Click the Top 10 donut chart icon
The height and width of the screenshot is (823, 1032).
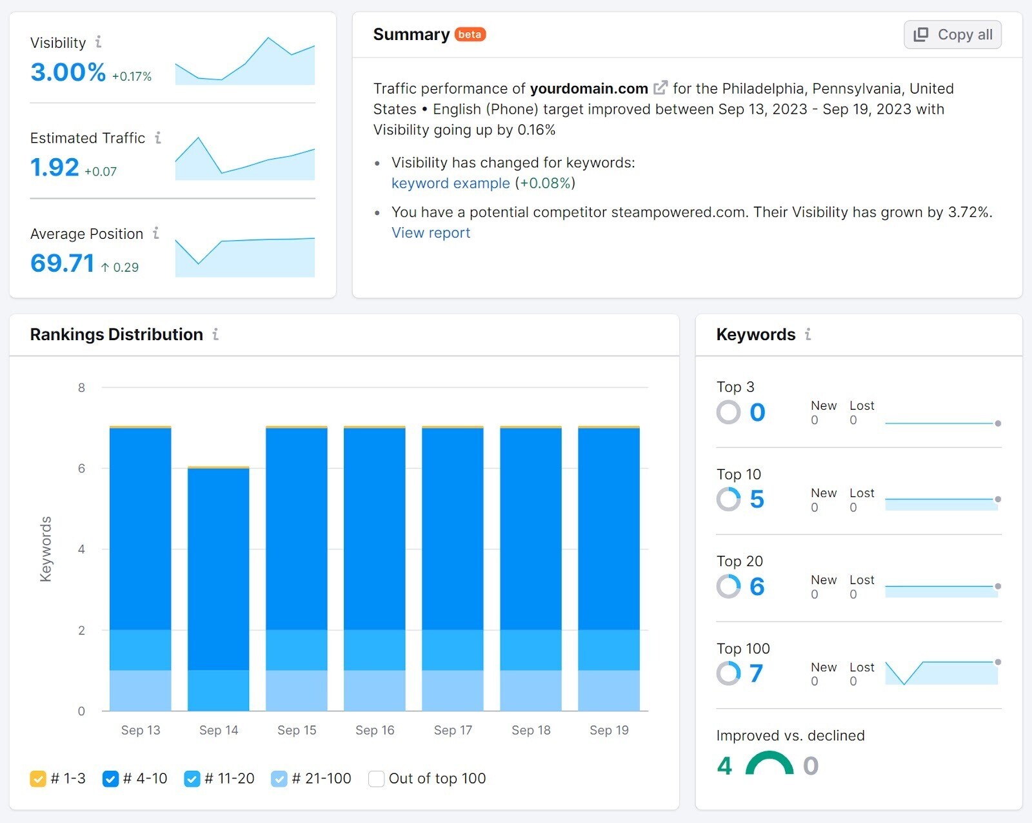729,499
